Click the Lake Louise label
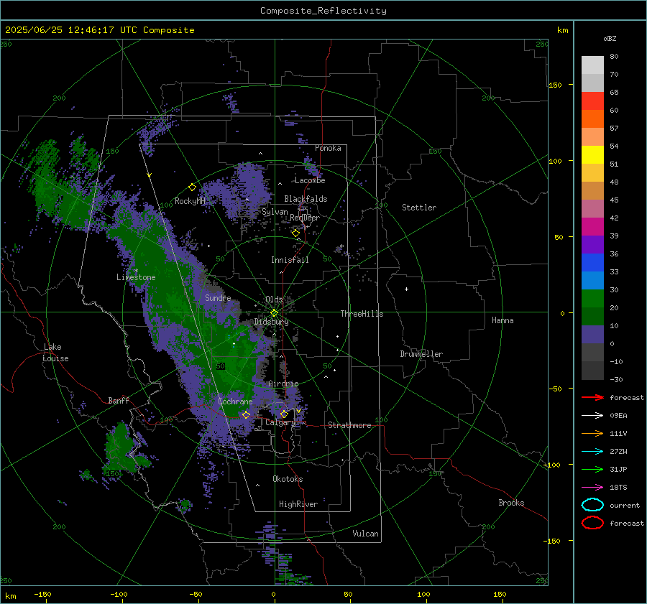647x604 pixels. (55, 353)
